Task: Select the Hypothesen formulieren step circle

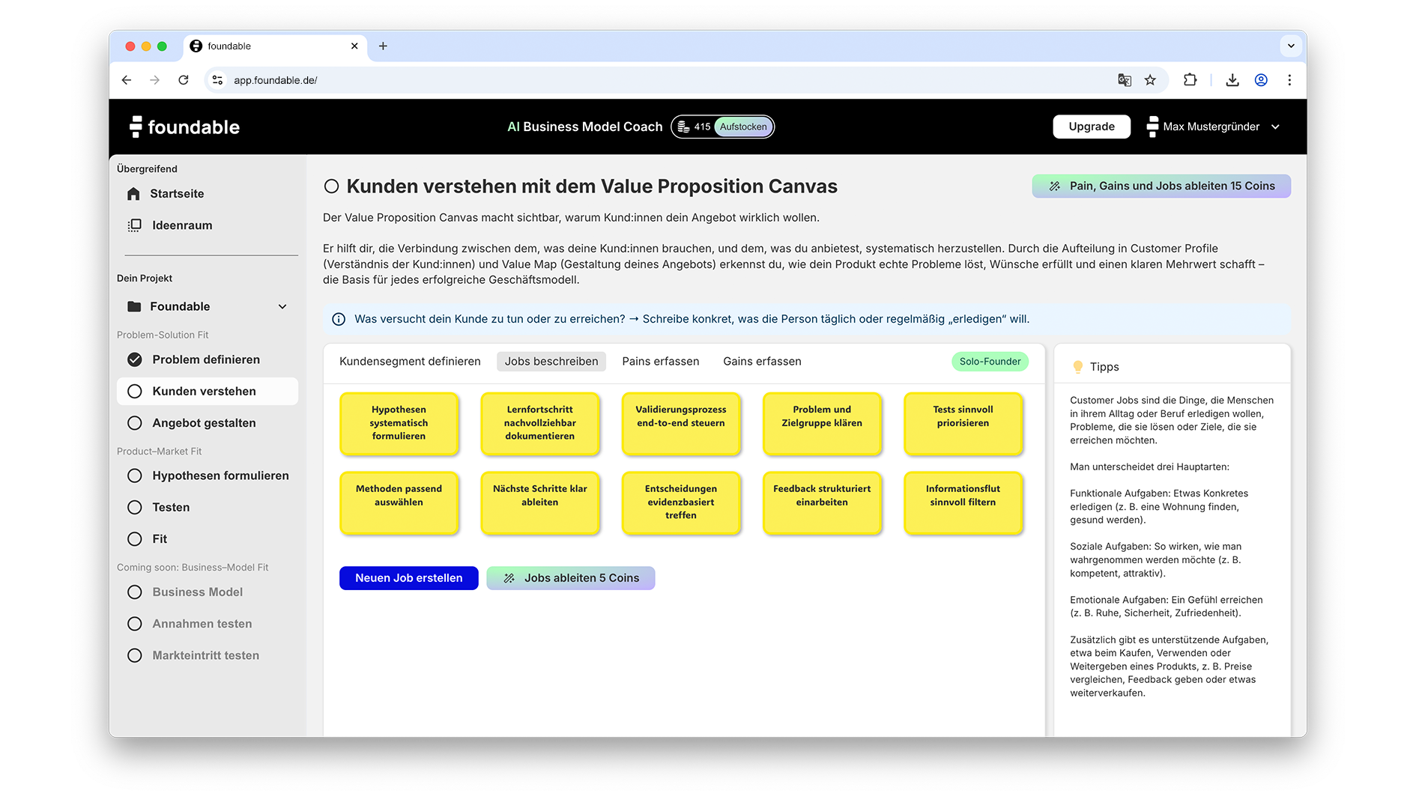Action: point(135,476)
